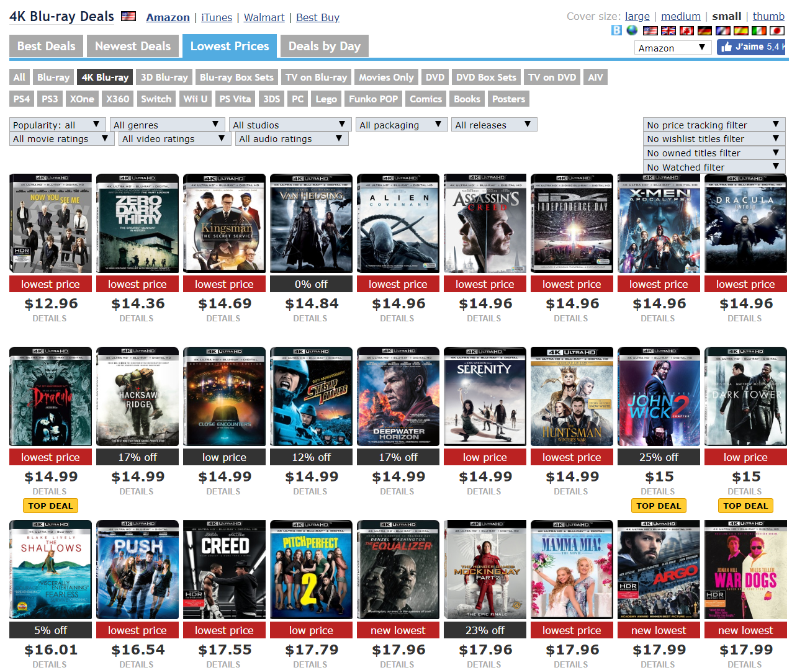Select the Canada flag icon
This screenshot has height=670, width=792.
686,30
